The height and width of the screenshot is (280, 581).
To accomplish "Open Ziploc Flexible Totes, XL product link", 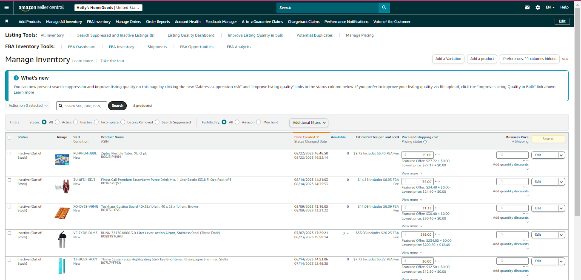I will pyautogui.click(x=124, y=153).
